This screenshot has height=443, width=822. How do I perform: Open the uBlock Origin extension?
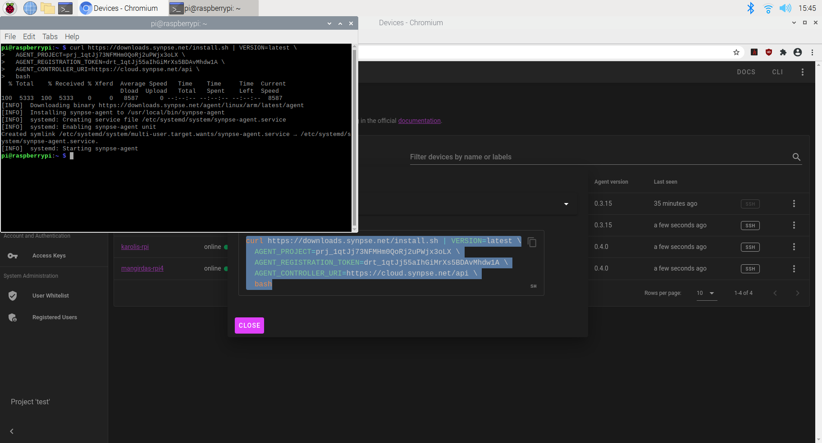pyautogui.click(x=768, y=52)
